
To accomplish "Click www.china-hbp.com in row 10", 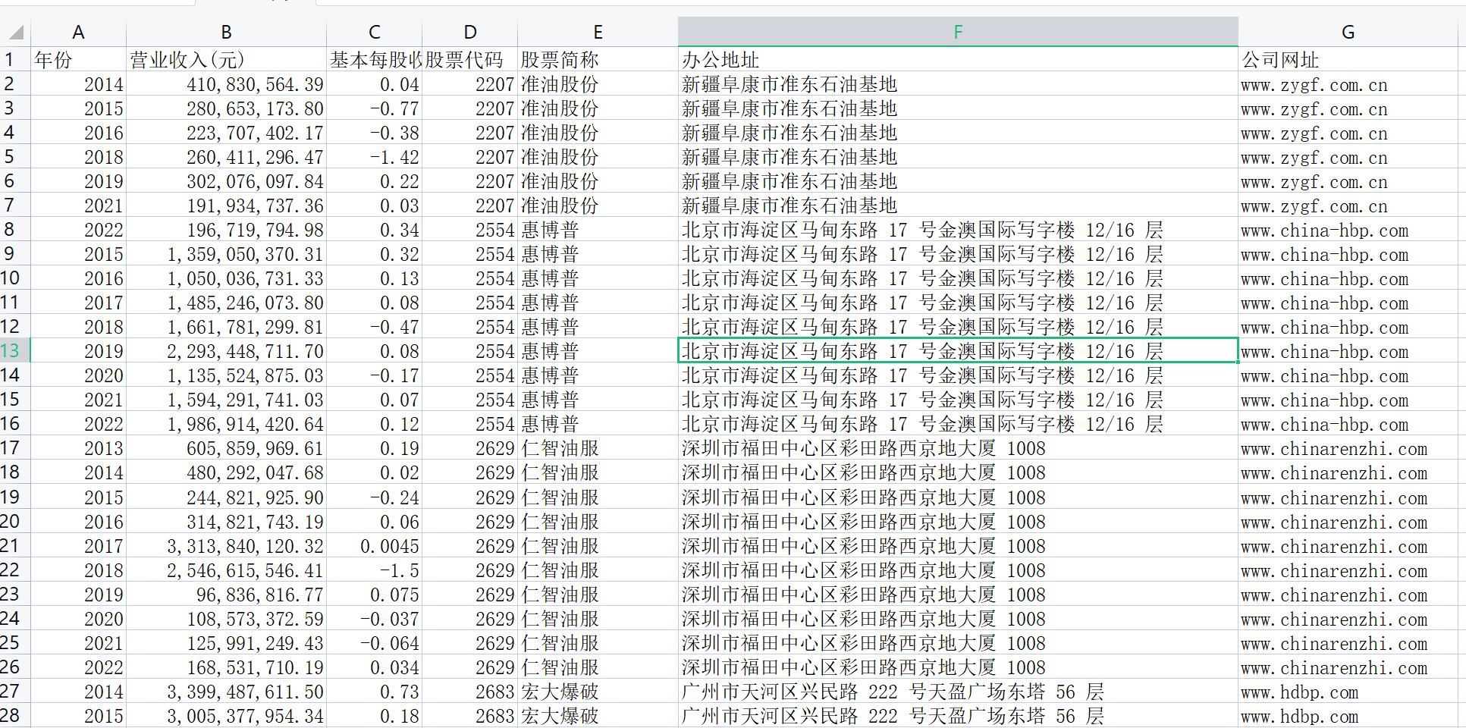I will point(1348,278).
